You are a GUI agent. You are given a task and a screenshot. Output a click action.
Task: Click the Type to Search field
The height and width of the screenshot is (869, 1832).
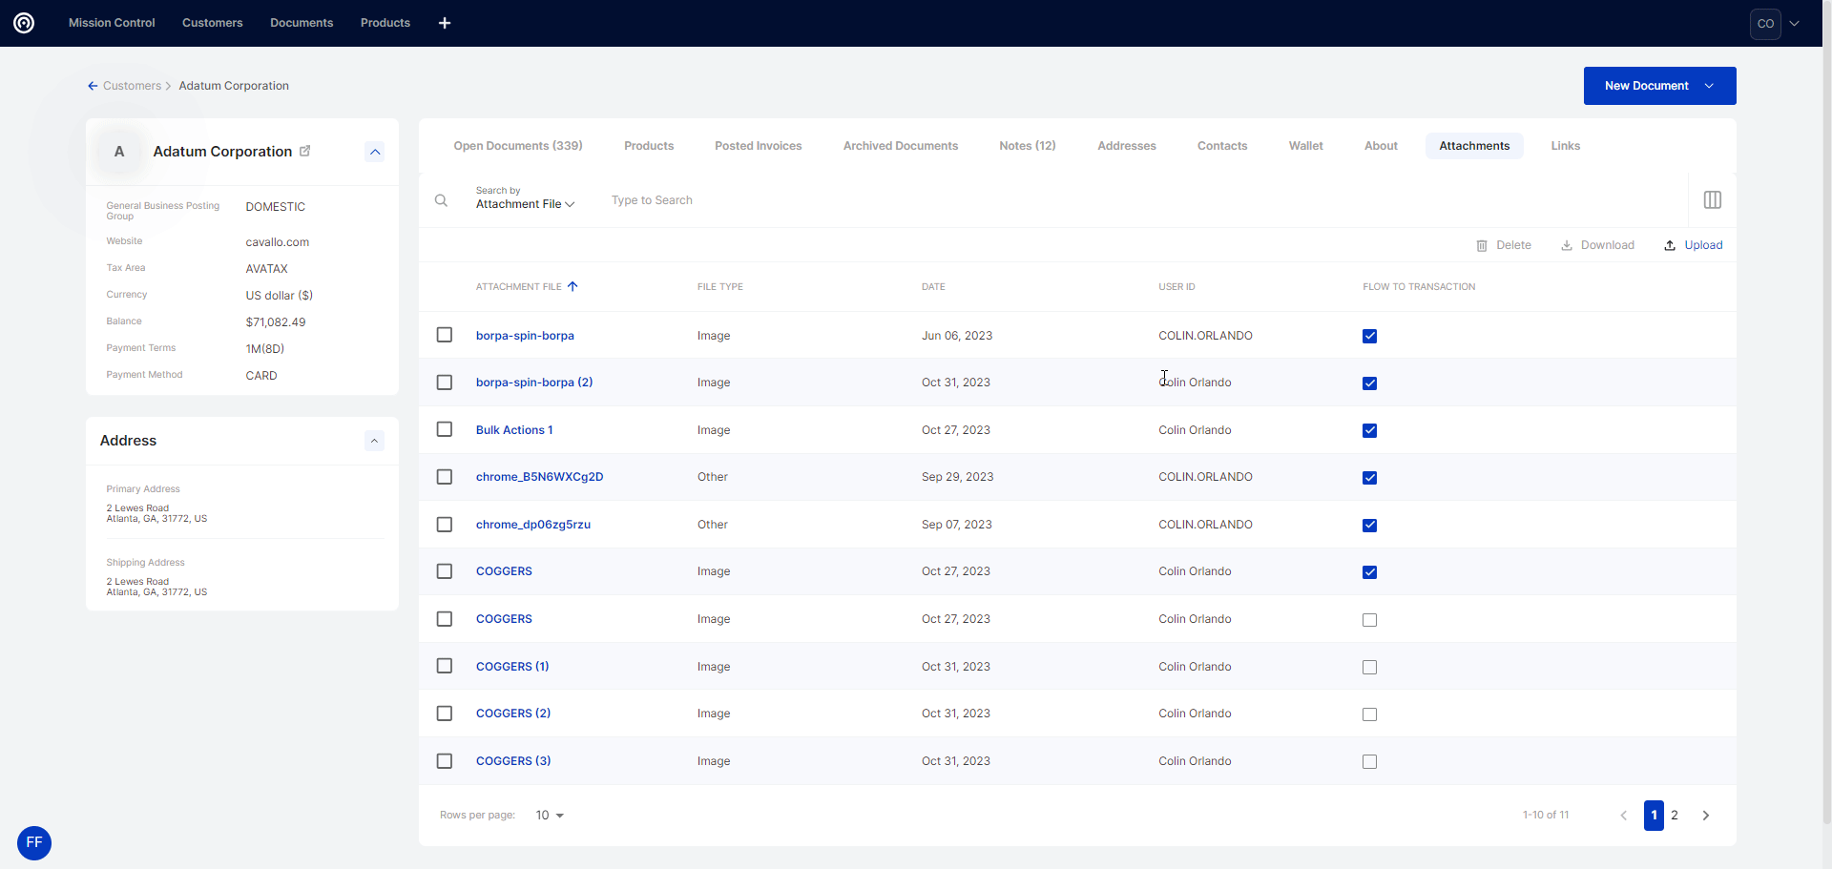pyautogui.click(x=859, y=200)
